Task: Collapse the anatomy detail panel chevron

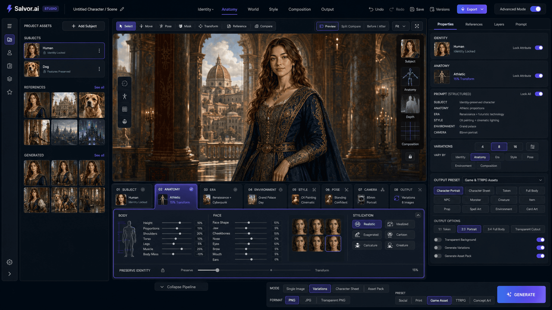Action: pos(418,215)
